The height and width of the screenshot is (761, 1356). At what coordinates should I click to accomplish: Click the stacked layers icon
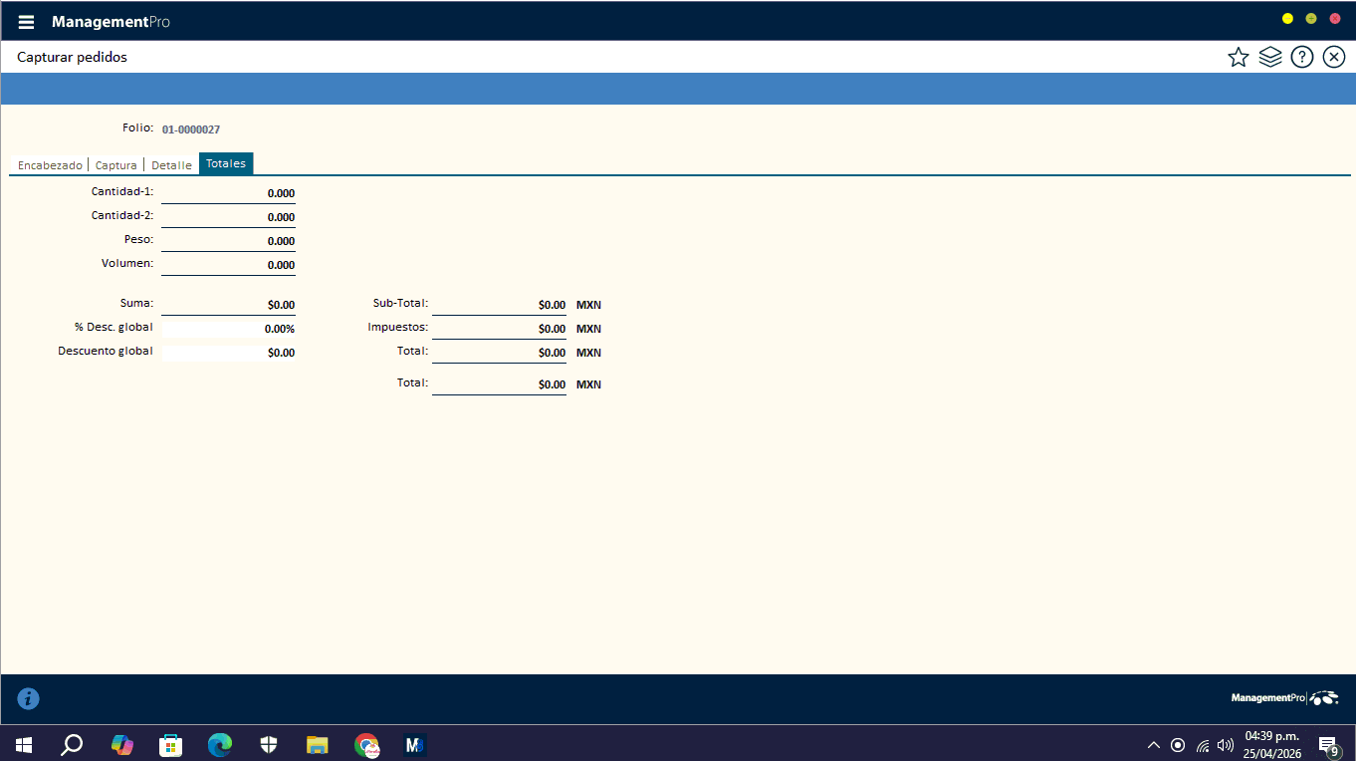coord(1269,57)
